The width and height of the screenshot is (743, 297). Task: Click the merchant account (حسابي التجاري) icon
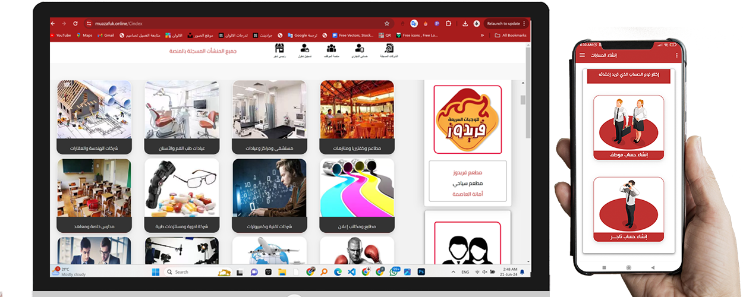(360, 49)
